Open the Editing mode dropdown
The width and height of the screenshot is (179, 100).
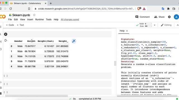(166, 25)
